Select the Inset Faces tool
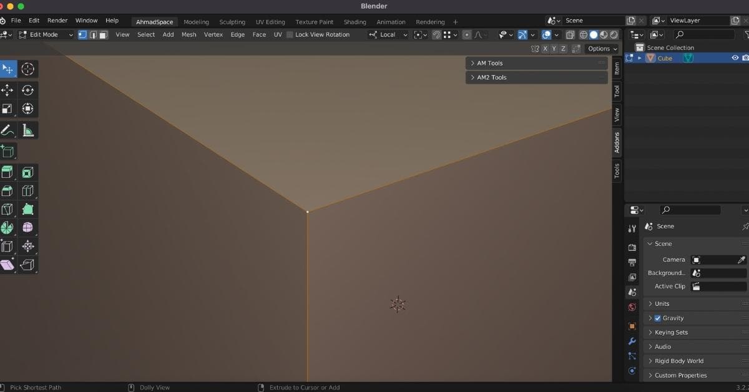Image resolution: width=749 pixels, height=392 pixels. tap(27, 172)
